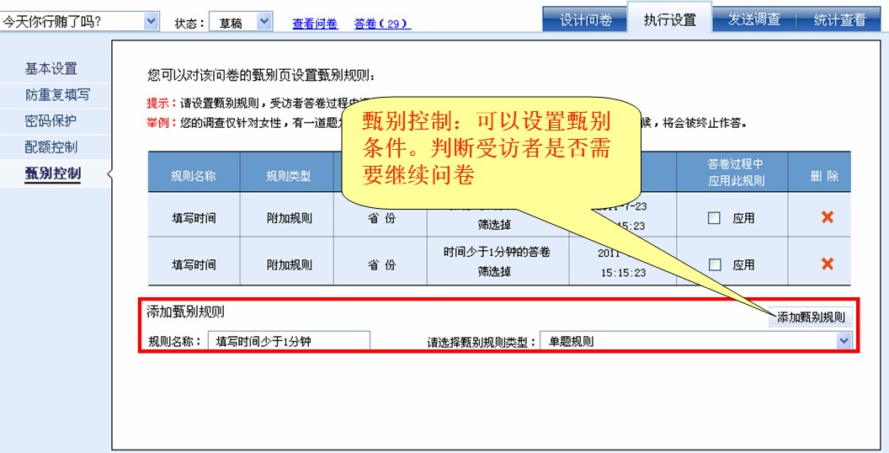The width and height of the screenshot is (889, 453).
Task: Expand the 状态 dropdown set to 草稿
Action: tap(264, 22)
